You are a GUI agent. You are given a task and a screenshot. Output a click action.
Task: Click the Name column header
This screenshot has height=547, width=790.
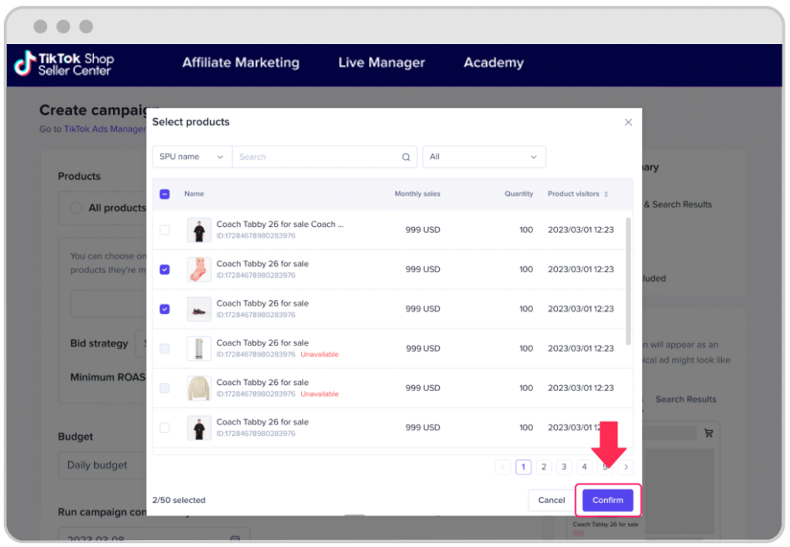point(194,194)
